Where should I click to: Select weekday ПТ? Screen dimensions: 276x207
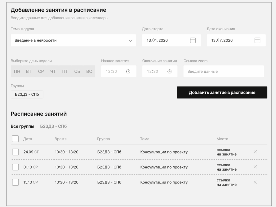[65, 72]
